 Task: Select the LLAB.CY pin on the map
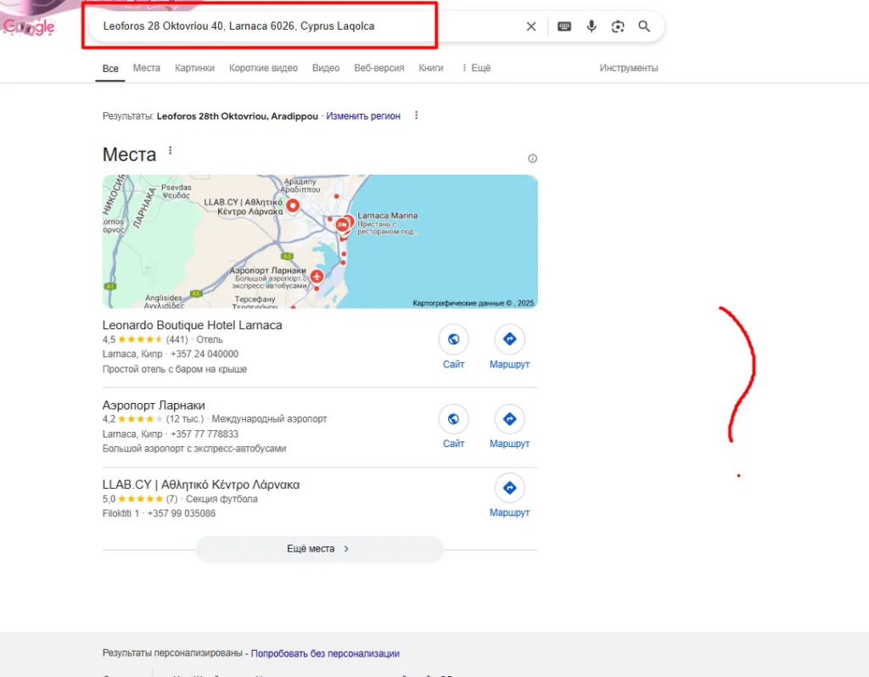[293, 205]
